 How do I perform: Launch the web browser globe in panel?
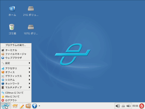[34, 106]
